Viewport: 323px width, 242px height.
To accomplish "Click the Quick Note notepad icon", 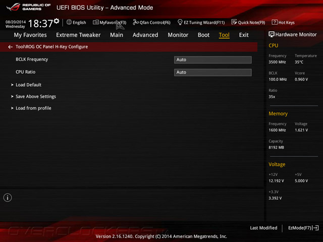I will (x=234, y=22).
